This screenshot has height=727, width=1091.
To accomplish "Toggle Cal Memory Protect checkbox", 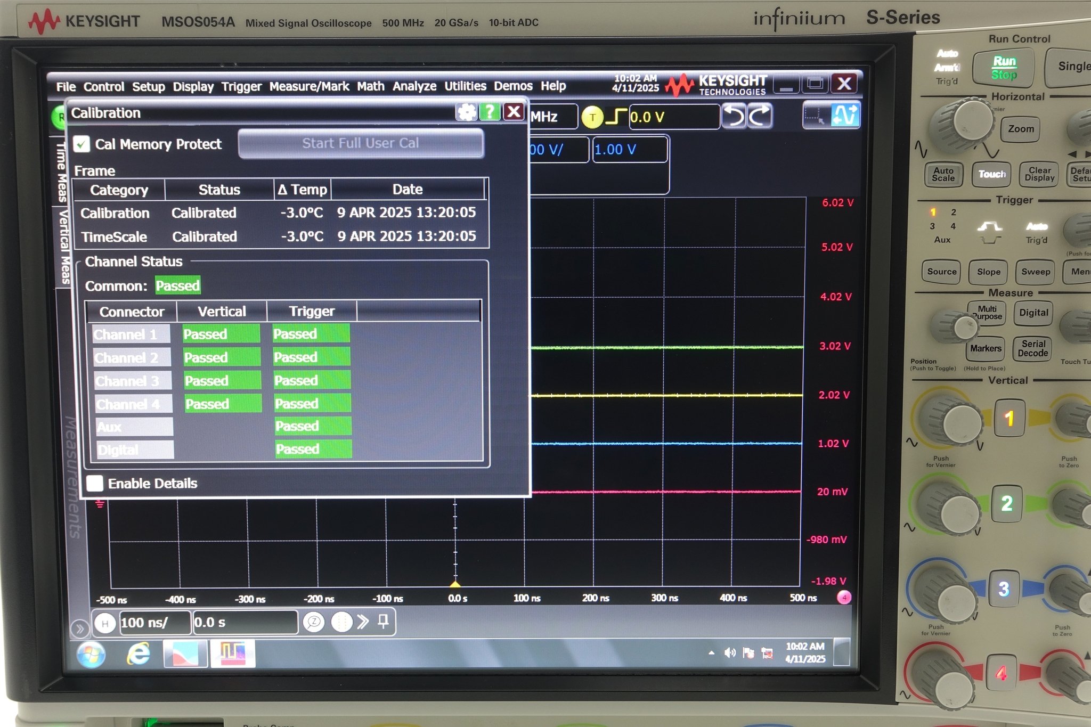I will point(82,144).
